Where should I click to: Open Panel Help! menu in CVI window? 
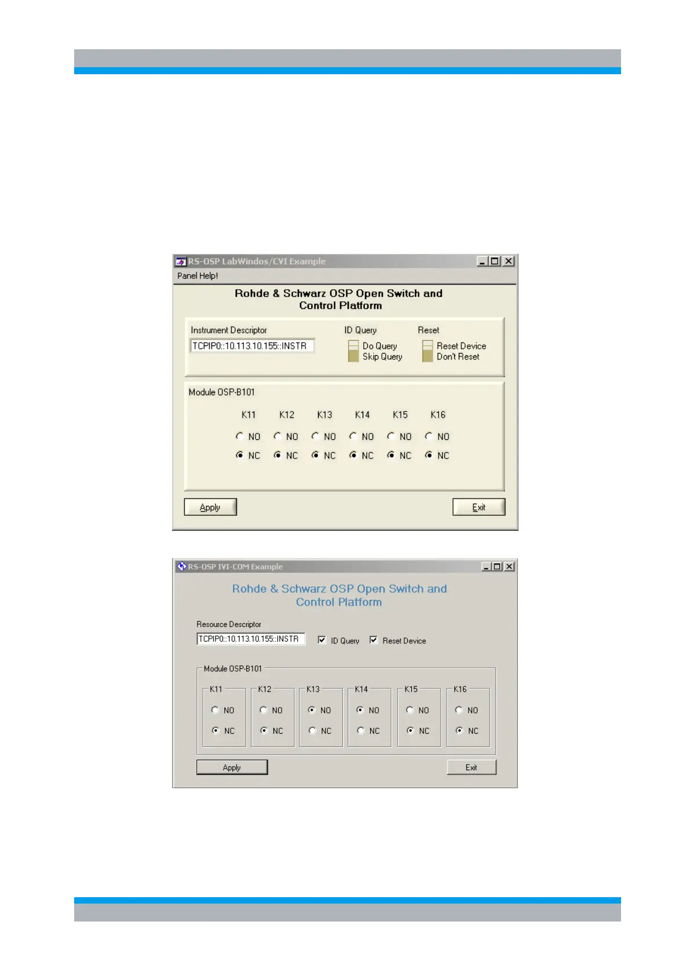pyautogui.click(x=198, y=276)
